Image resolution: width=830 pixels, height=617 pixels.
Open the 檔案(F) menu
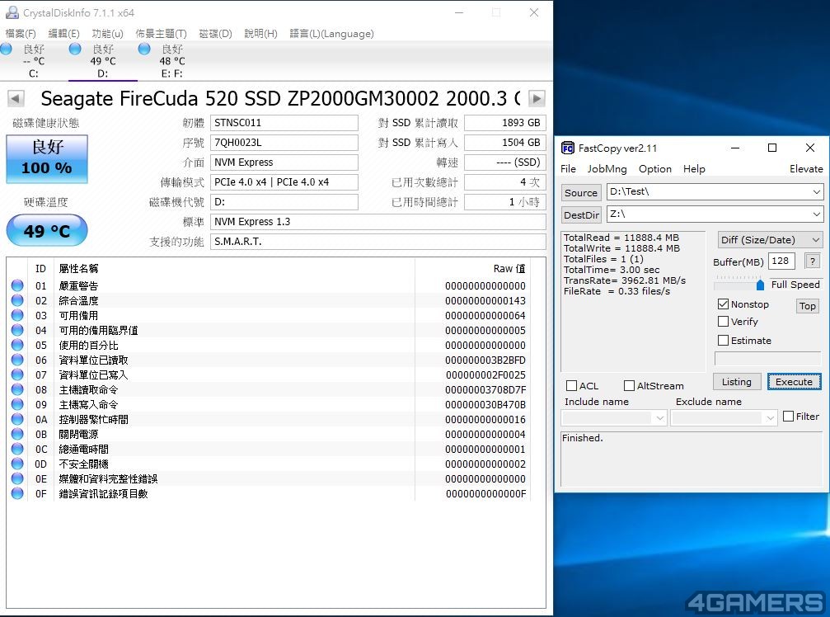21,33
